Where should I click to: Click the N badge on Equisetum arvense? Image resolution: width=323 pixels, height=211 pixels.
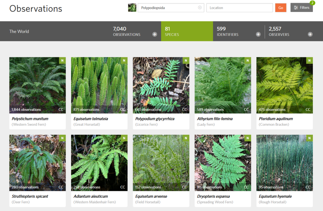186,138
